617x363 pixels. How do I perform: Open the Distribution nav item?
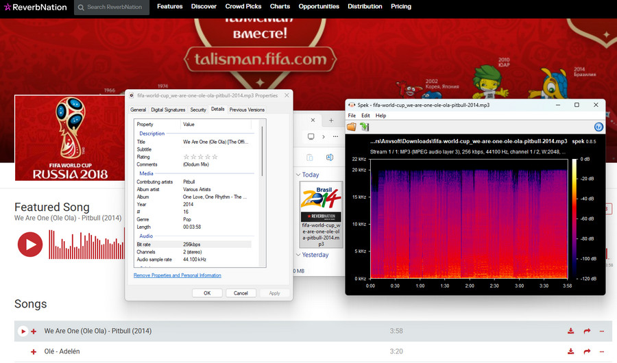tap(365, 6)
